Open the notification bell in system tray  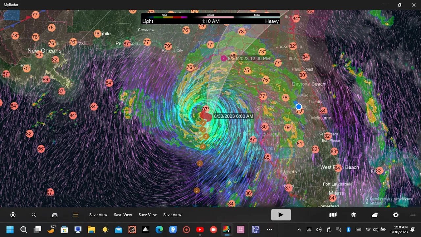(413, 229)
